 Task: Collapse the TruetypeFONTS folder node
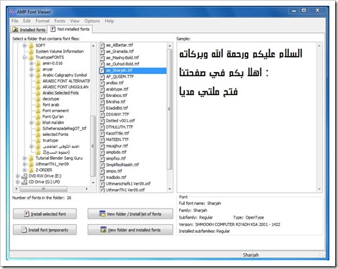24,58
